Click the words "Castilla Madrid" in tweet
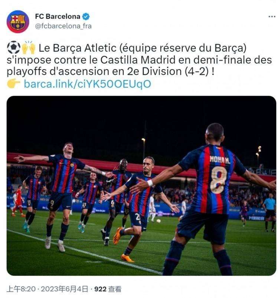Image resolution: width=278 pixels, height=298 pixels. coord(138,60)
